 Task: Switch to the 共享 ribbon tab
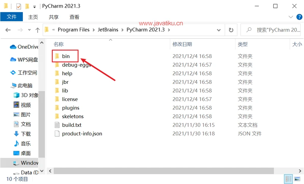(54, 17)
